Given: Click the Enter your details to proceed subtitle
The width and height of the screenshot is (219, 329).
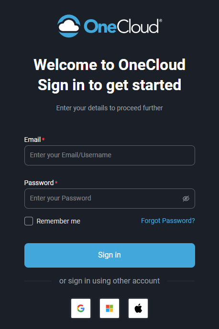Looking at the screenshot, I should [109, 108].
